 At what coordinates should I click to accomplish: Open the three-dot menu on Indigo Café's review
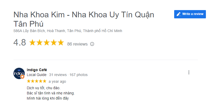coord(189,72)
